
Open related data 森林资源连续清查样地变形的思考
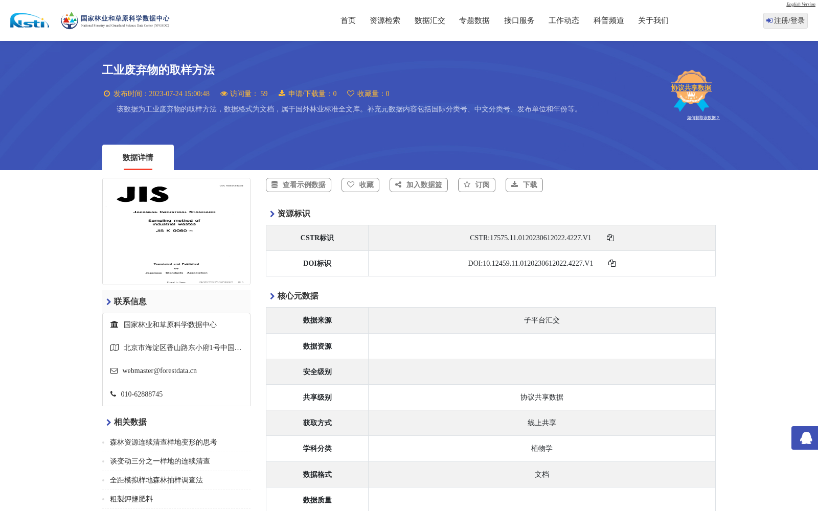click(x=164, y=442)
